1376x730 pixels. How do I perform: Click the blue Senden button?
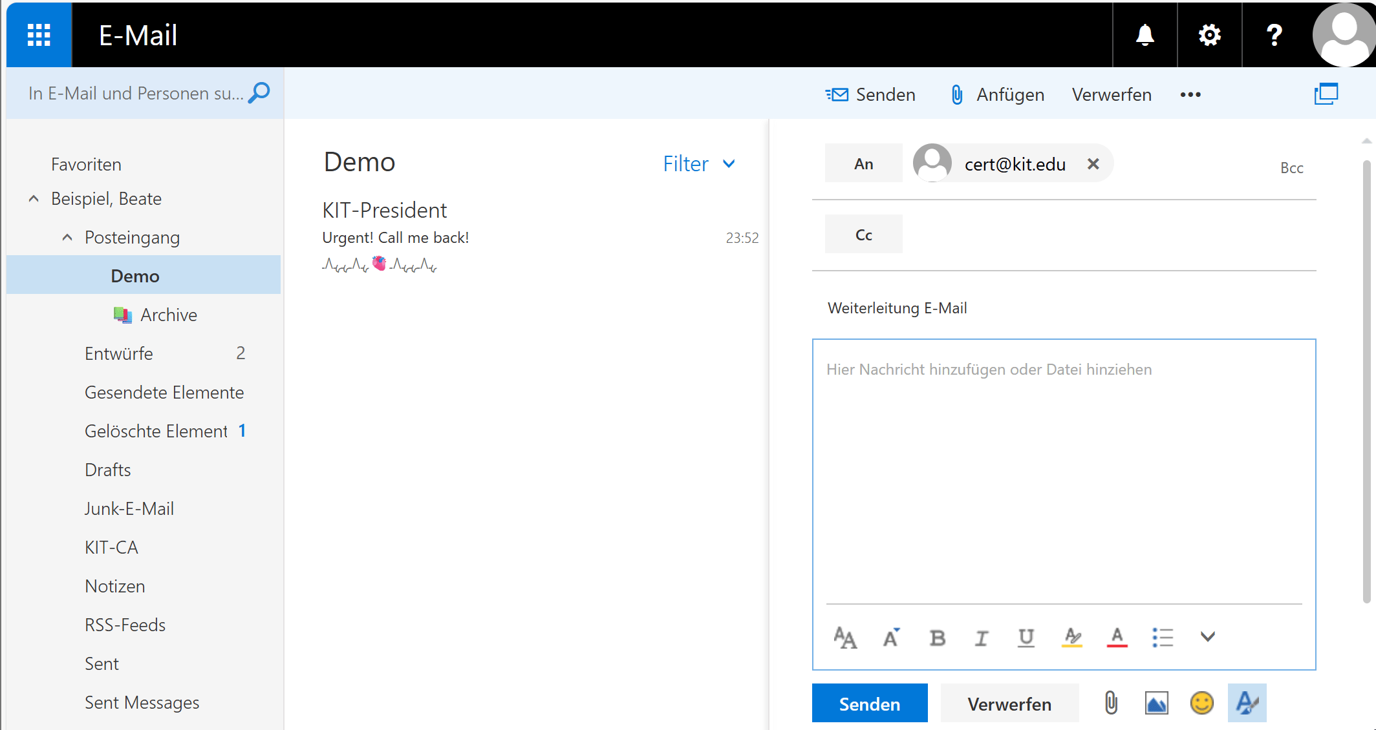869,704
